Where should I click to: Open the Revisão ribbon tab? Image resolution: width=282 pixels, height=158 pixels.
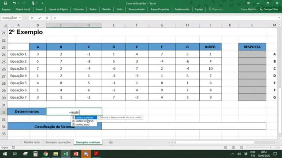pyautogui.click(x=107, y=9)
